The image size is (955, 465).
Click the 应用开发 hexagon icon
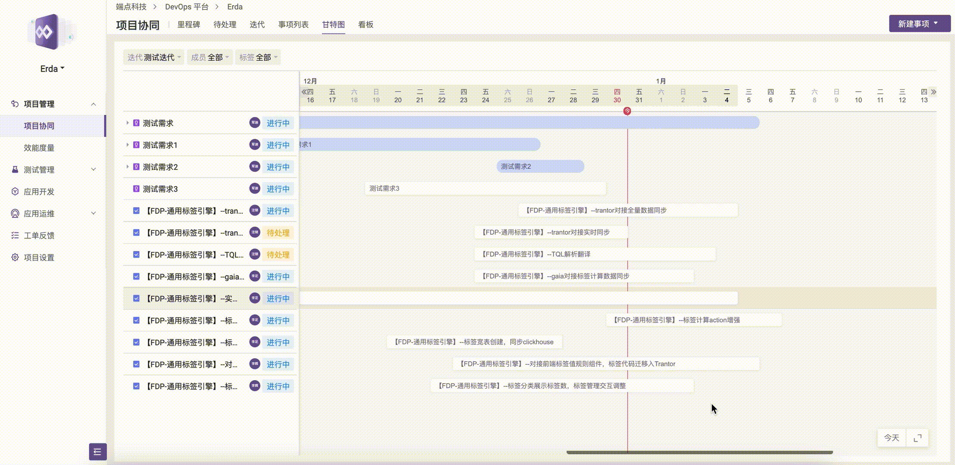[14, 192]
